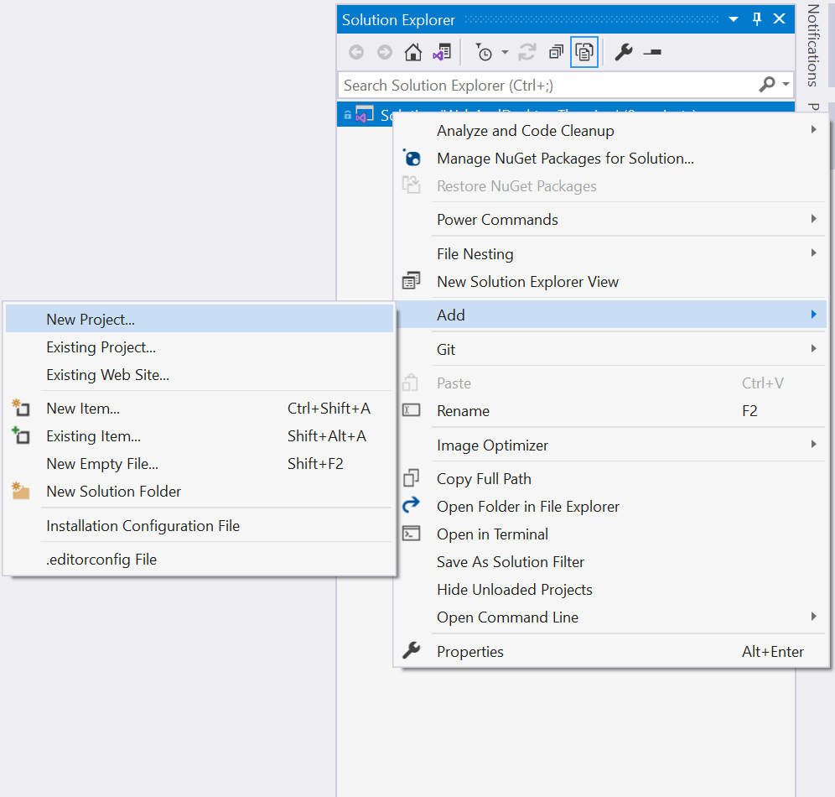835x797 pixels.
Task: Open the Git submenu
Action: click(x=445, y=349)
